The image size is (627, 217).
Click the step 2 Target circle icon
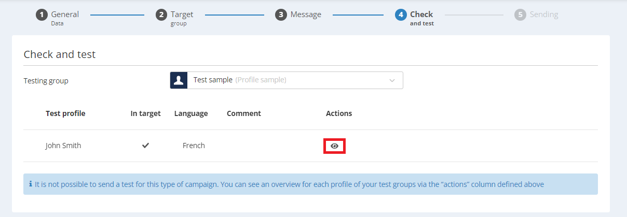[x=161, y=15]
